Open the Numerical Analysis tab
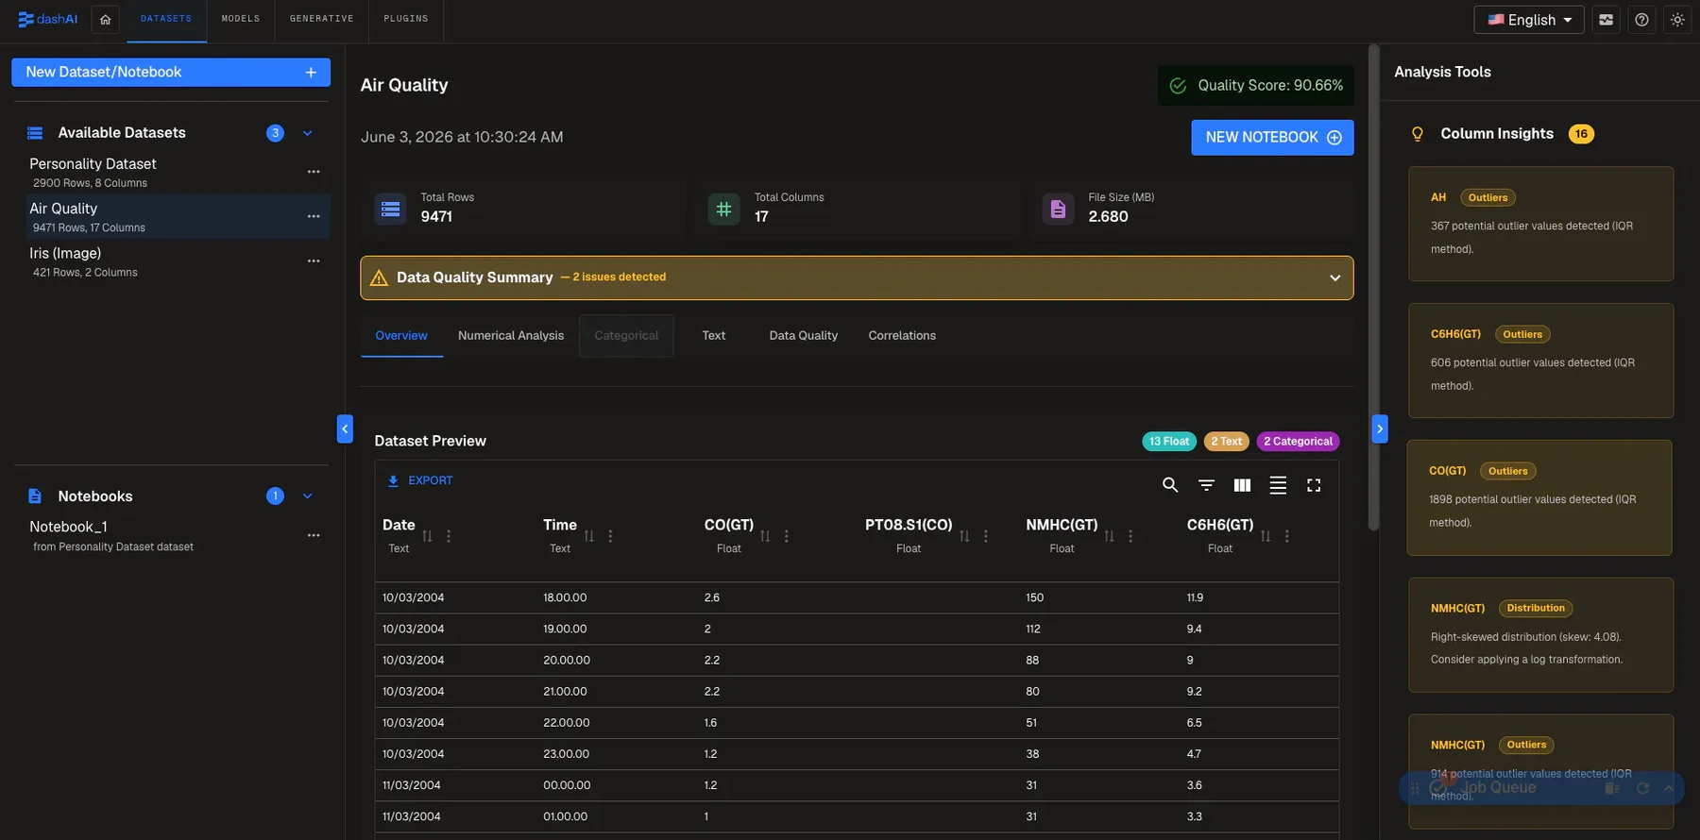Screen dimensions: 1700x840 (511, 336)
